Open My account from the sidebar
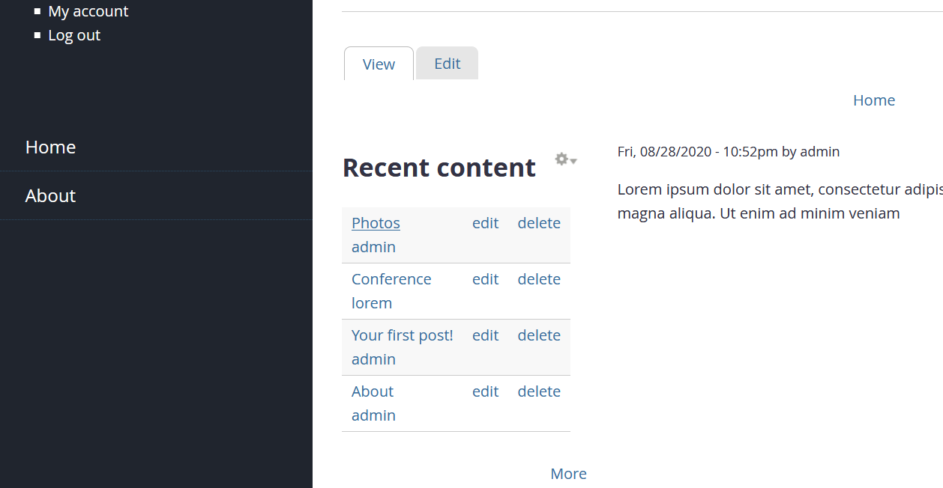This screenshot has height=488, width=943. 88,11
